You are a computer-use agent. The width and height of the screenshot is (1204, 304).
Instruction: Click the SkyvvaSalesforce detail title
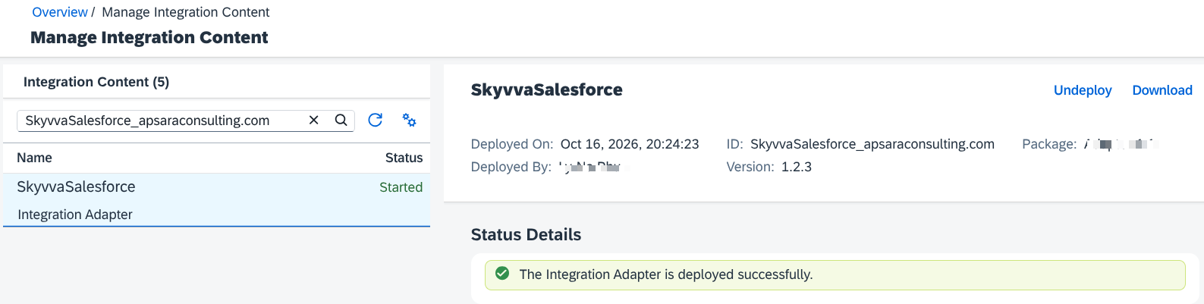point(546,89)
